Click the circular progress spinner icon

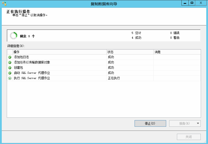click(14, 36)
